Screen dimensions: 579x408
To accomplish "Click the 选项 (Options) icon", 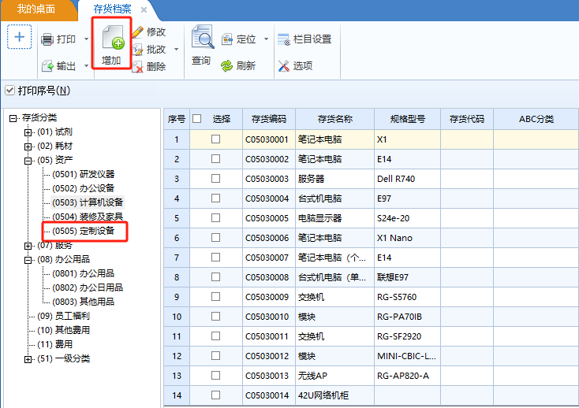I will (284, 66).
